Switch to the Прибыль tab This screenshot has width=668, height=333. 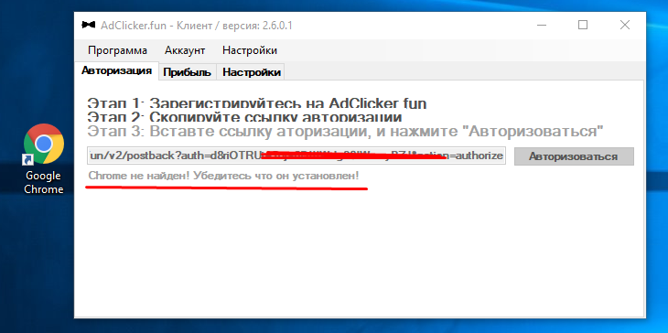click(187, 72)
